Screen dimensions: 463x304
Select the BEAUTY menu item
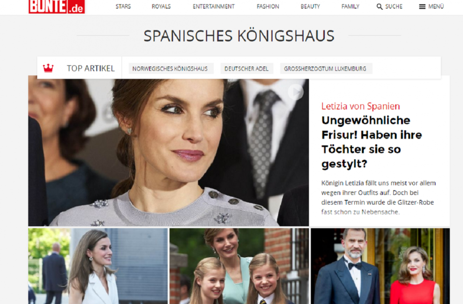tap(310, 6)
